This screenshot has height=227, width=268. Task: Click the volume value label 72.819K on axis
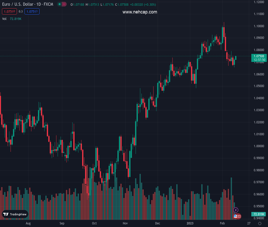[x=259, y=215]
